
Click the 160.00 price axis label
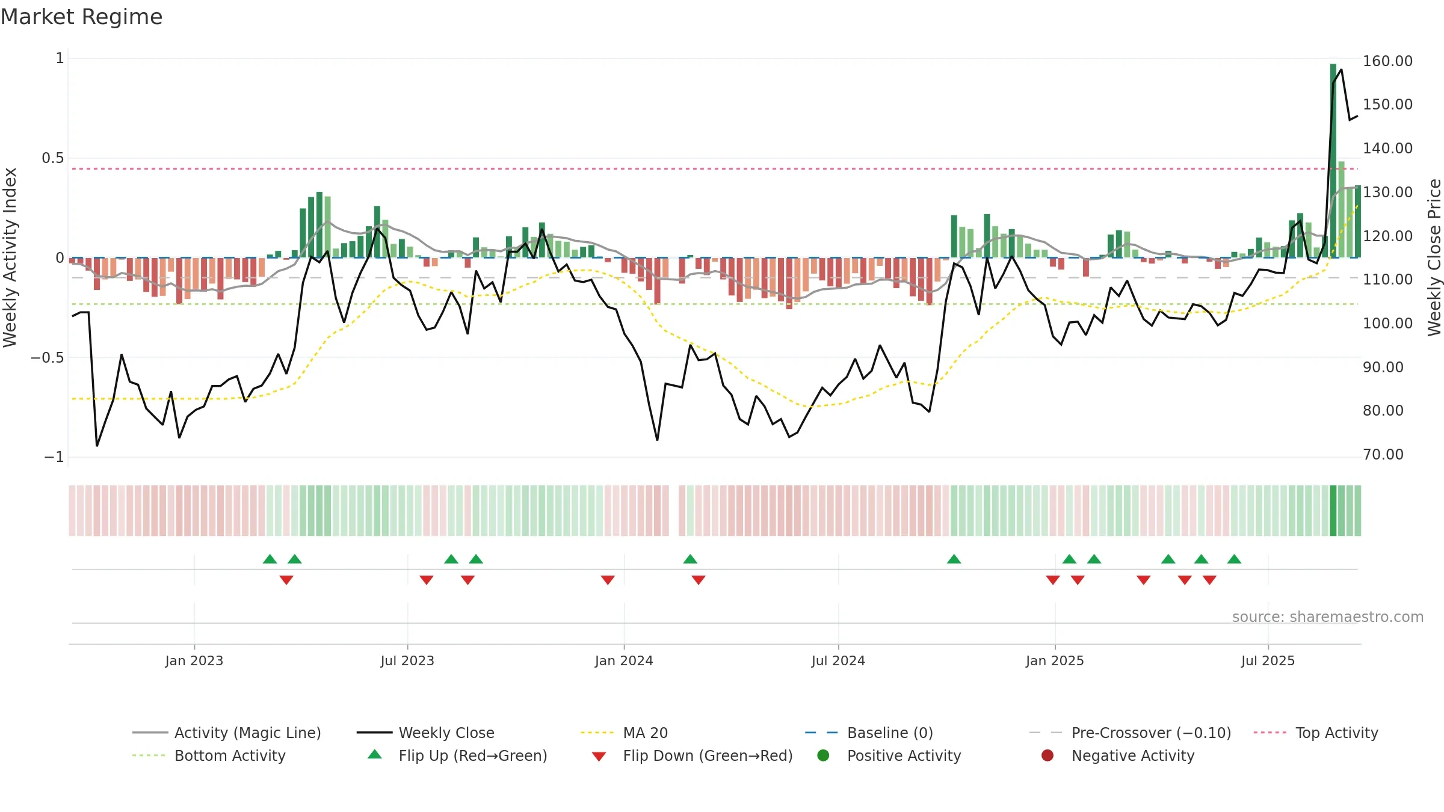1388,61
